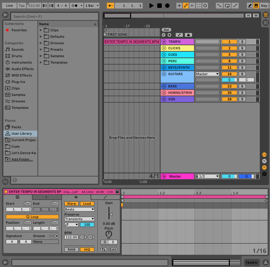Toggle the Loop switch in the transport bar

[x=227, y=6]
